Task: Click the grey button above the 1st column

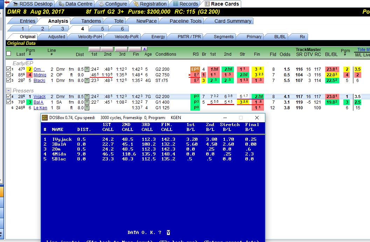Action: coord(95,49)
